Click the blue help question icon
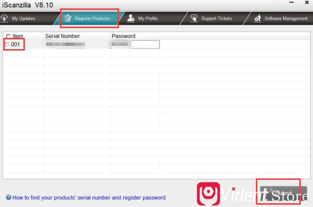This screenshot has height=207, width=313. [8, 197]
